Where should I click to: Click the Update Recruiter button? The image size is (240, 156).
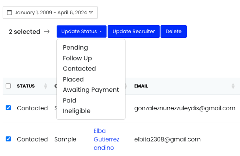point(134,32)
